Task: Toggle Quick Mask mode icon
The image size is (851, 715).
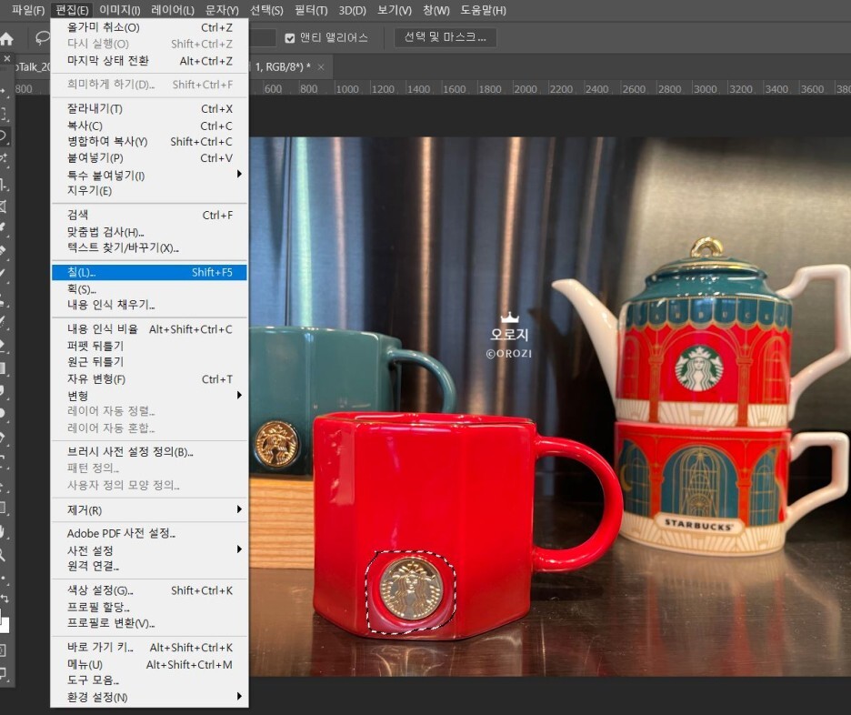Action: coord(4,650)
